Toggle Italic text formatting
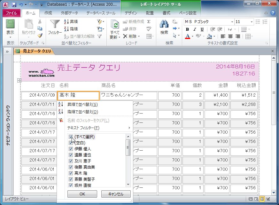Screen dimensions: 279x205 (195, 29)
